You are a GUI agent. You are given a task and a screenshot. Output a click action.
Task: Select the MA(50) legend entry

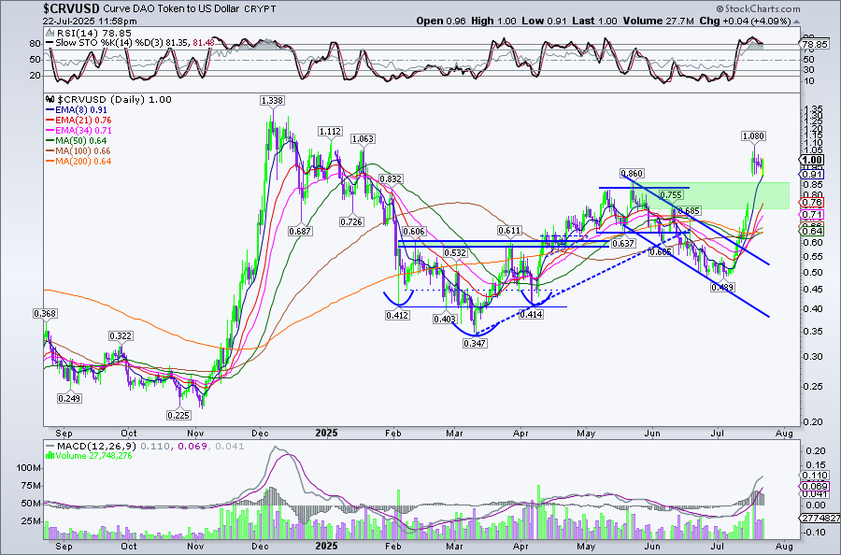click(77, 140)
